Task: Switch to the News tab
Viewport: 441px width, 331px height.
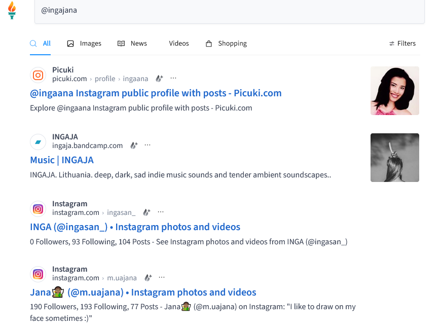Action: pos(132,44)
